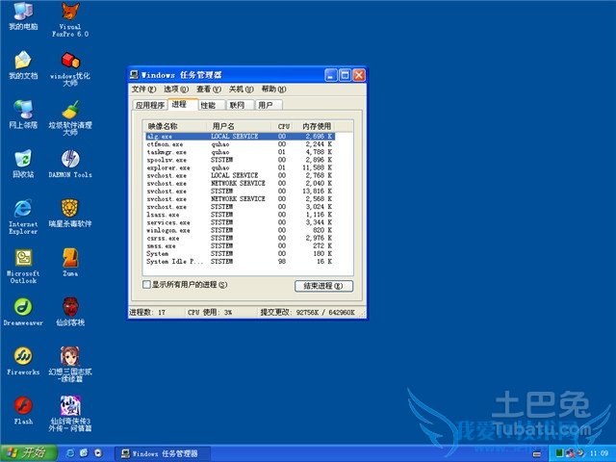Click the Flash desktop icon
The height and width of the screenshot is (462, 616).
23,405
